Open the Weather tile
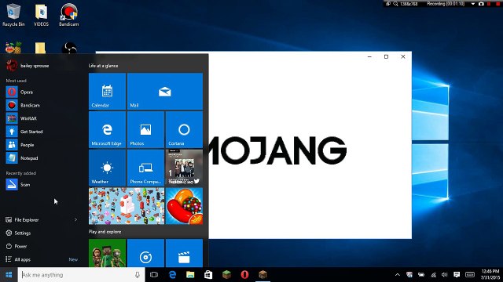This screenshot has height=282, width=503. 107,168
